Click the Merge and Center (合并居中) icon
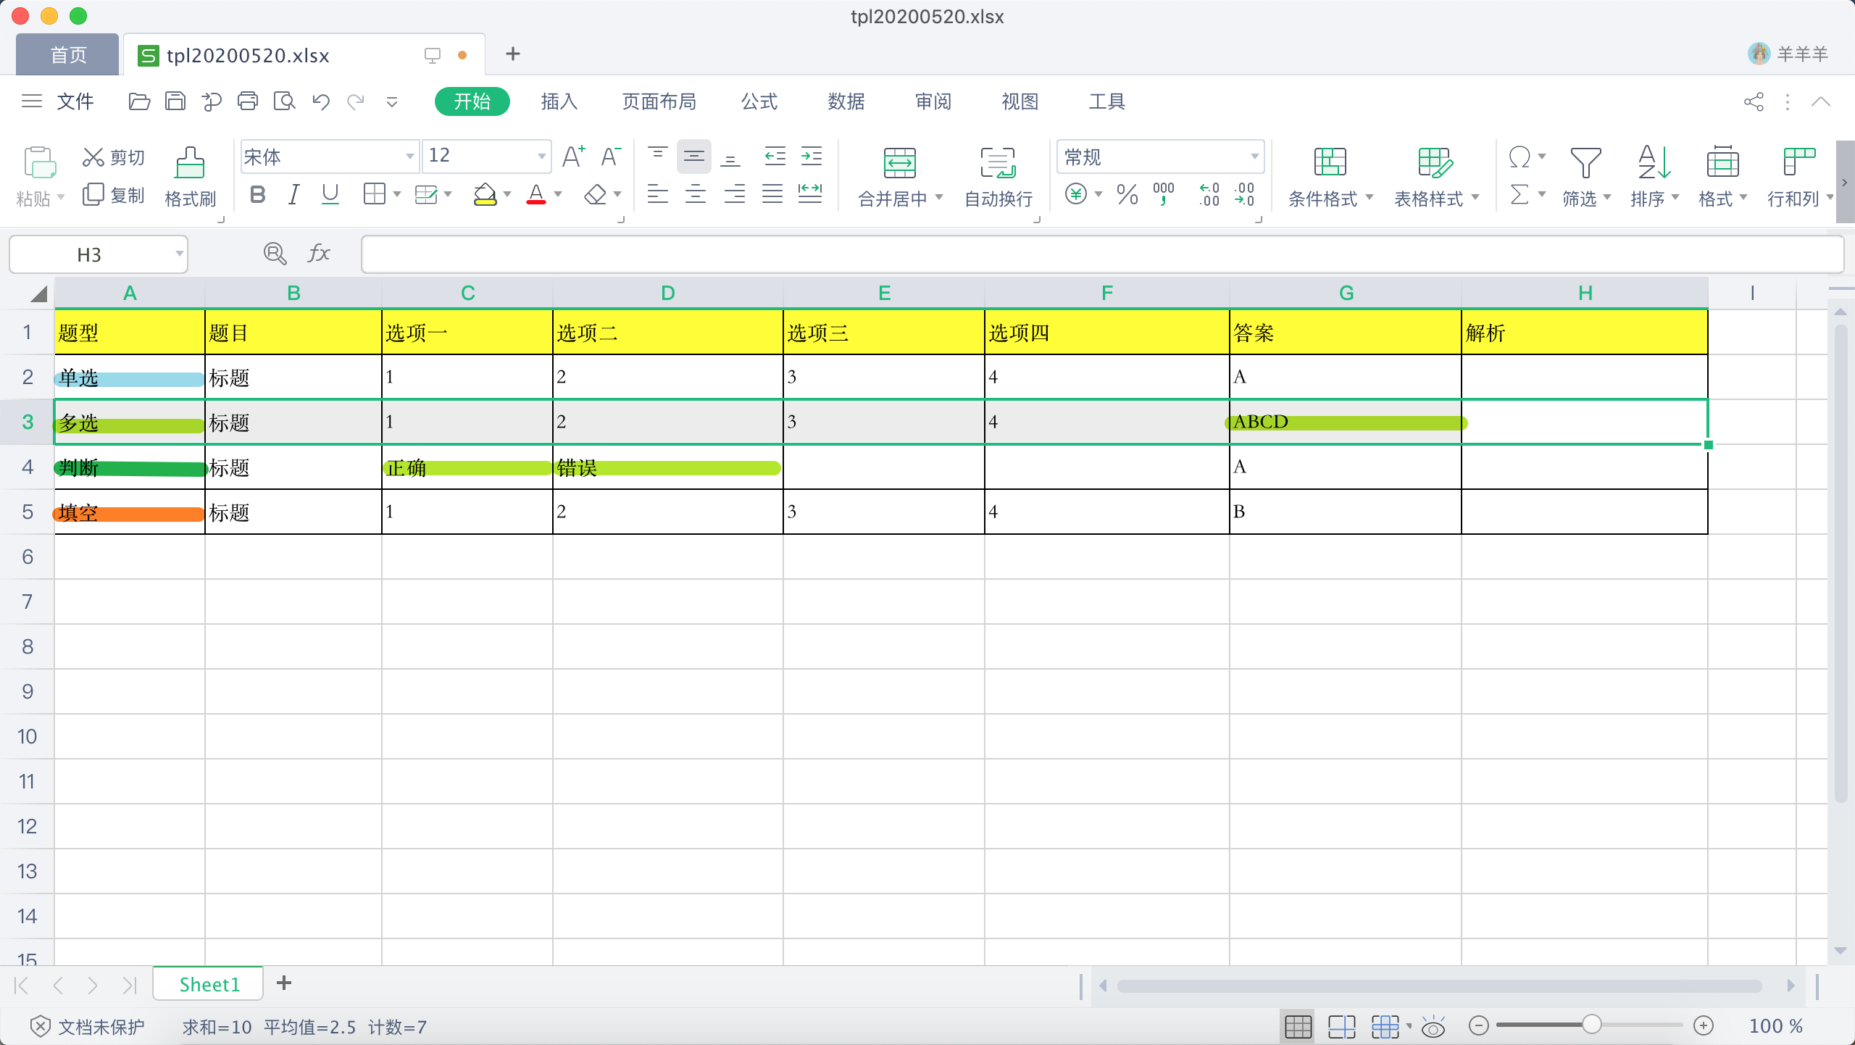This screenshot has height=1045, width=1855. click(x=899, y=163)
